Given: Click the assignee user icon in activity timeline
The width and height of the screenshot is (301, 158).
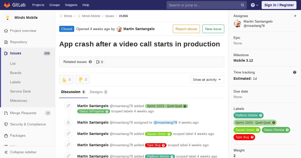Looking at the screenshot, I should (x=68, y=122).
